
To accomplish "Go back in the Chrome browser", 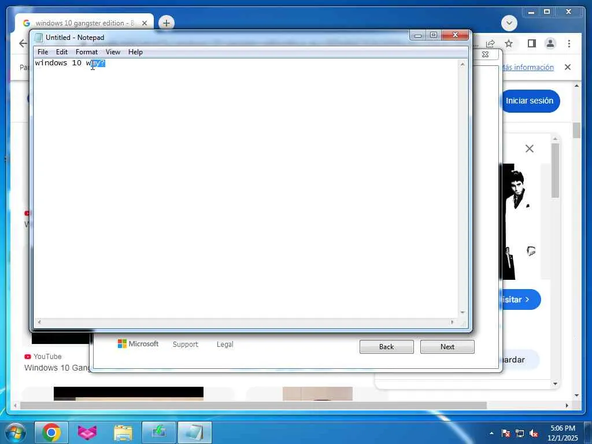I will (x=23, y=43).
